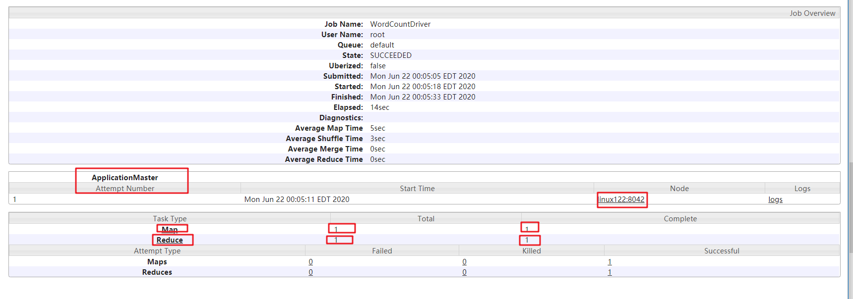This screenshot has height=299, width=853.
Task: Open successful Maps attempts count
Action: (609, 261)
